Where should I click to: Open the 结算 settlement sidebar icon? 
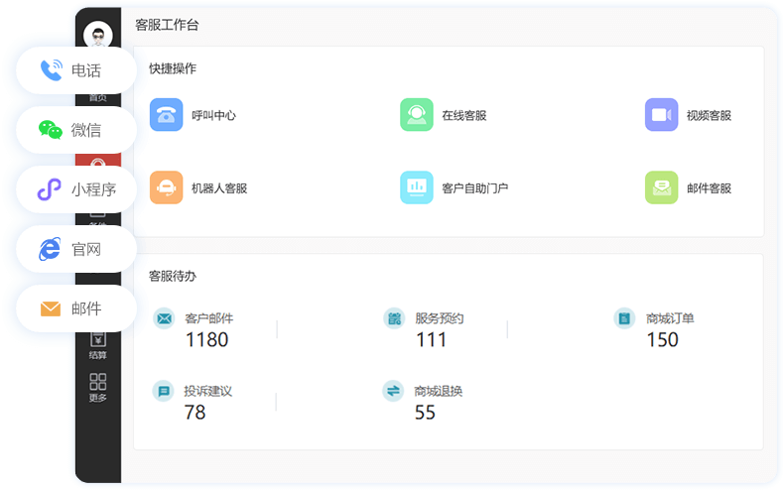point(98,339)
